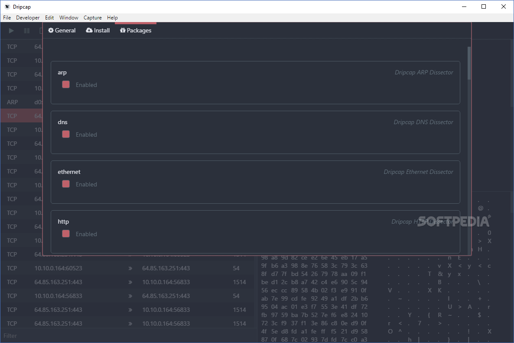This screenshot has width=514, height=343.
Task: Toggle the ethernet Enabled checkbox
Action: point(66,184)
